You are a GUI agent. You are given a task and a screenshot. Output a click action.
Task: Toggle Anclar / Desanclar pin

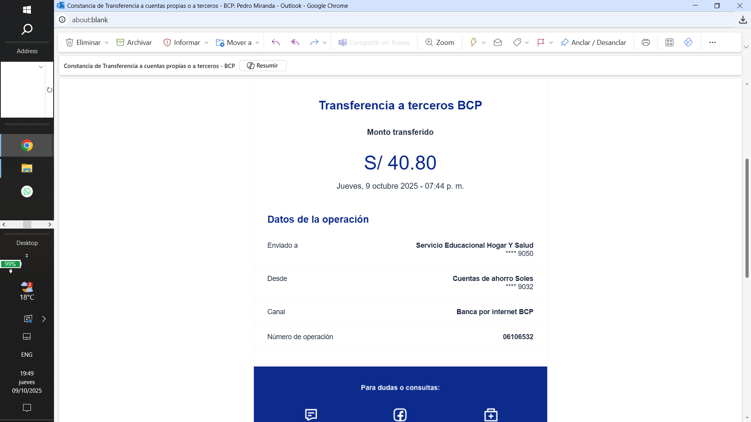click(x=593, y=43)
